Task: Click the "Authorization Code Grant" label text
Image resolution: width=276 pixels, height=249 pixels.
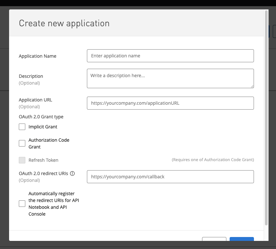Action: [x=49, y=143]
